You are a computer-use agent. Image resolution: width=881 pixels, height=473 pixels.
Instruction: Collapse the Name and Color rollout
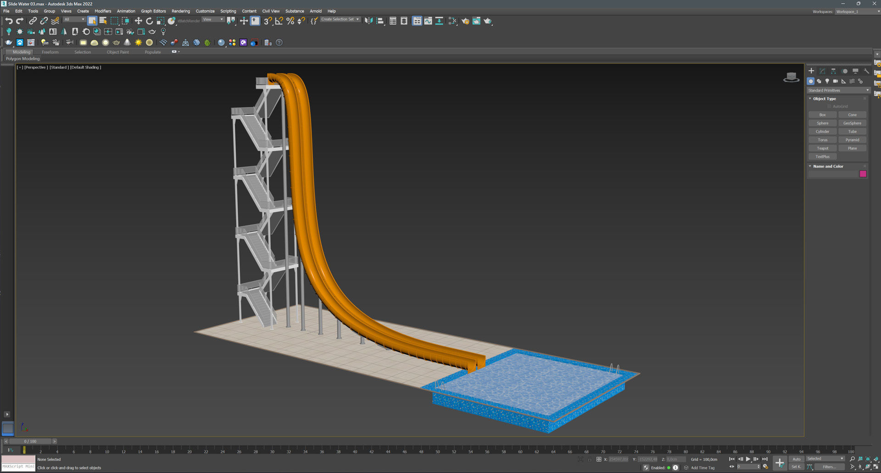[x=828, y=166]
